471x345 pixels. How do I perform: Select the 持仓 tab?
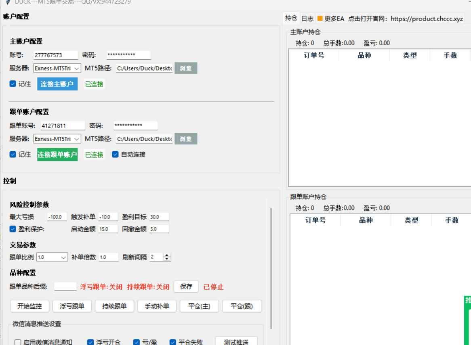[x=291, y=18]
